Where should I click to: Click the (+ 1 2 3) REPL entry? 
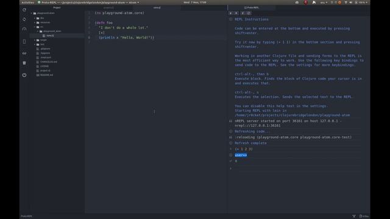click(244, 149)
